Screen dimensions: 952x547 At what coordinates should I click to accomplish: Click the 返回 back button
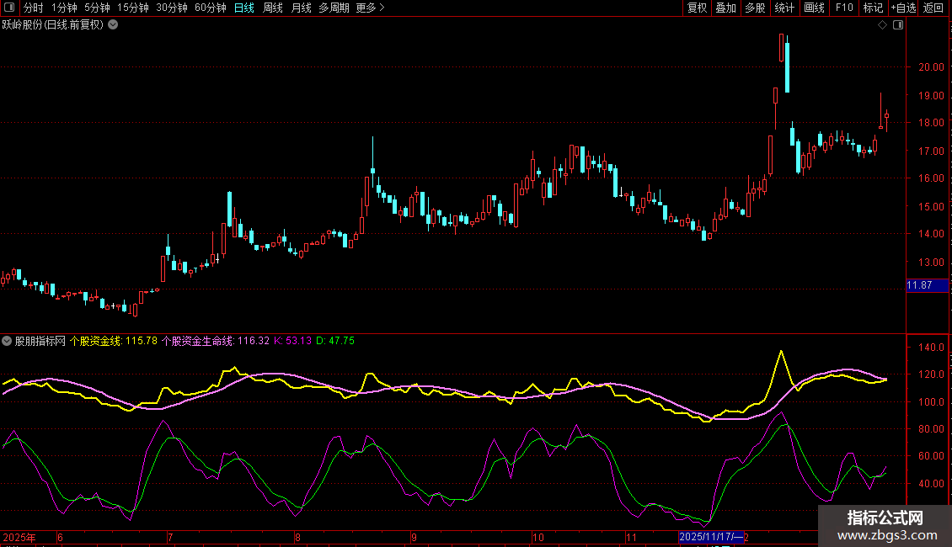point(933,8)
